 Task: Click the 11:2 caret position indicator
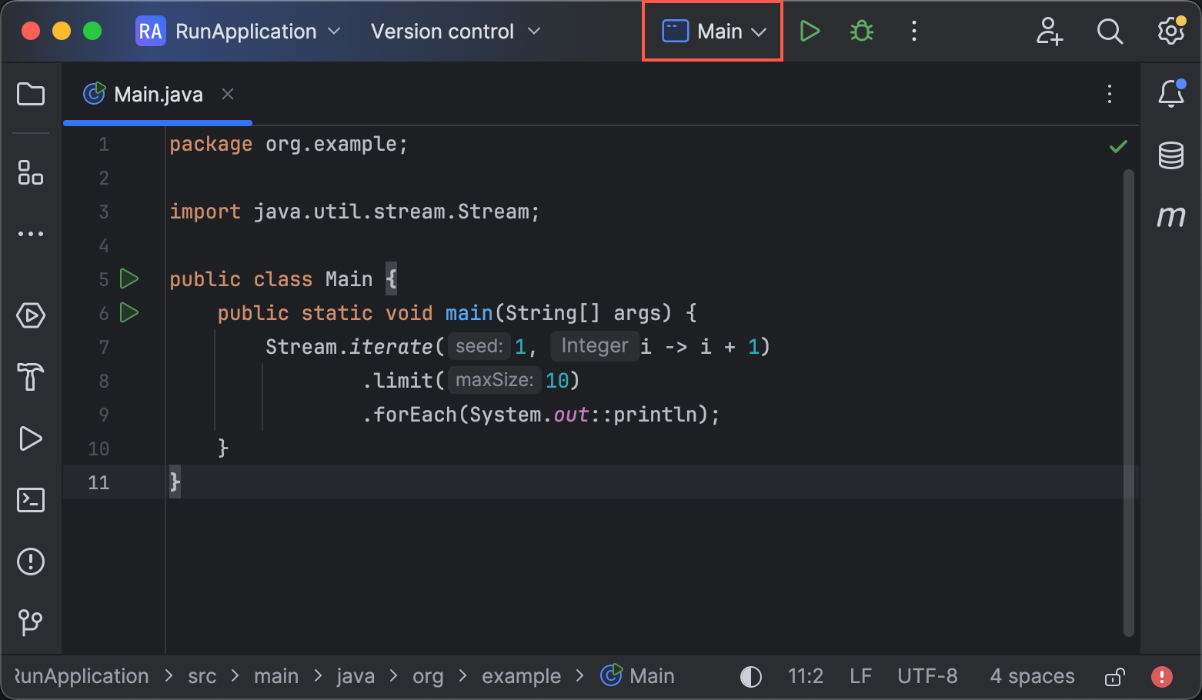[805, 676]
